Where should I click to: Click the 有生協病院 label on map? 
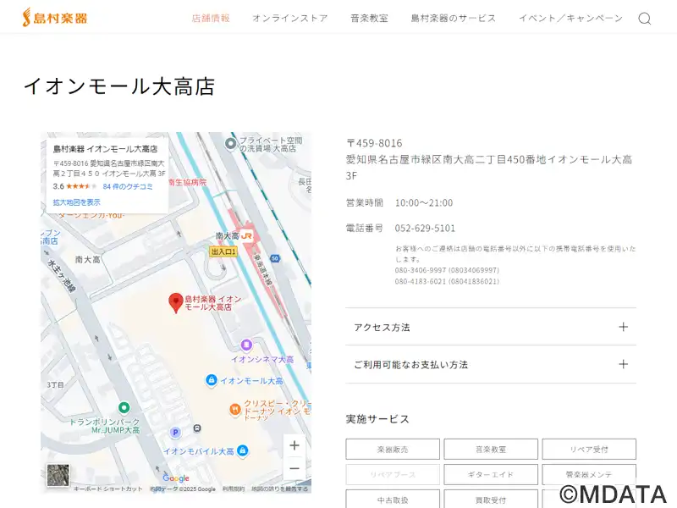(x=187, y=182)
